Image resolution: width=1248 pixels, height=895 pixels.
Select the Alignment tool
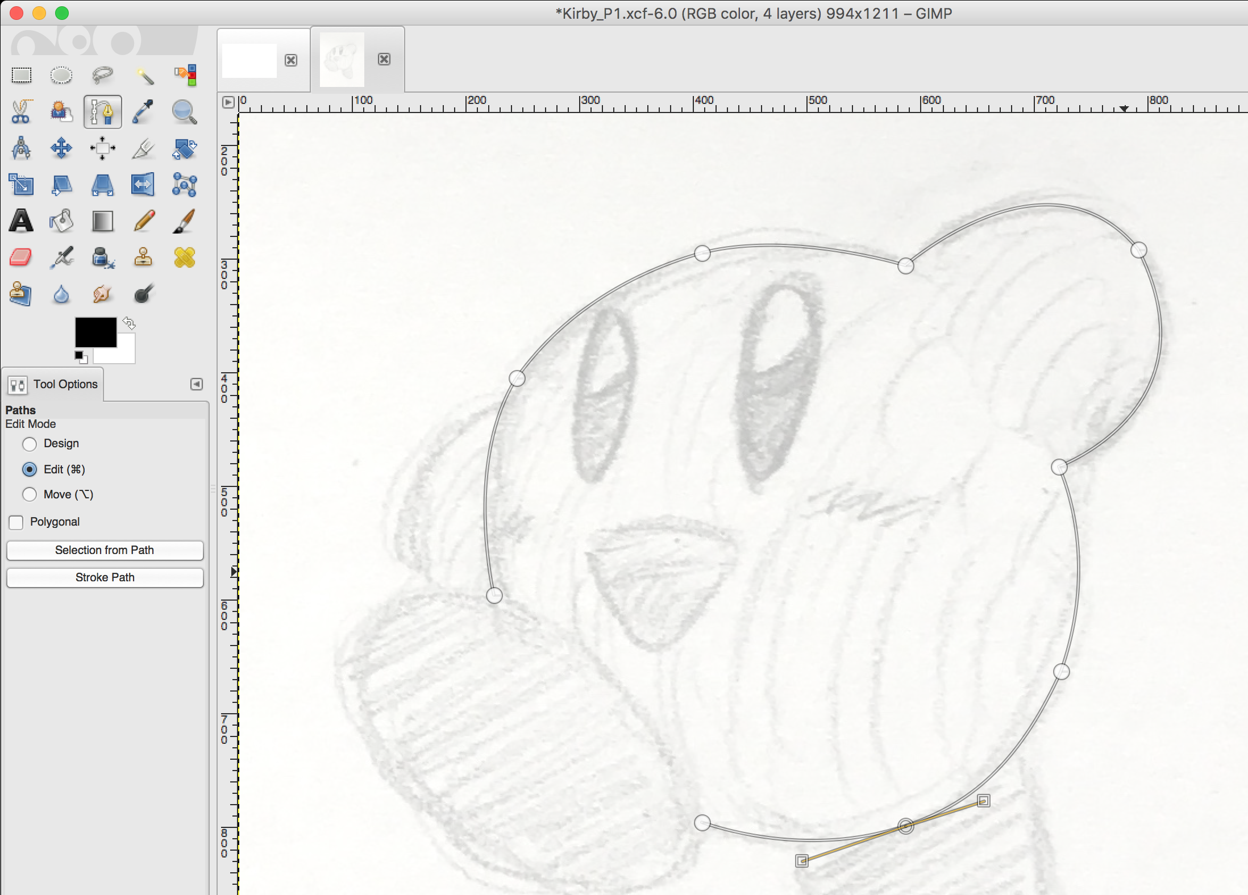tap(102, 148)
